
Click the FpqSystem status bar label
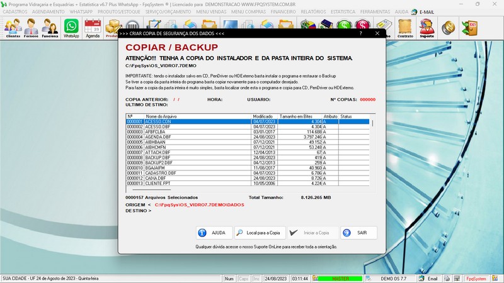click(476, 279)
